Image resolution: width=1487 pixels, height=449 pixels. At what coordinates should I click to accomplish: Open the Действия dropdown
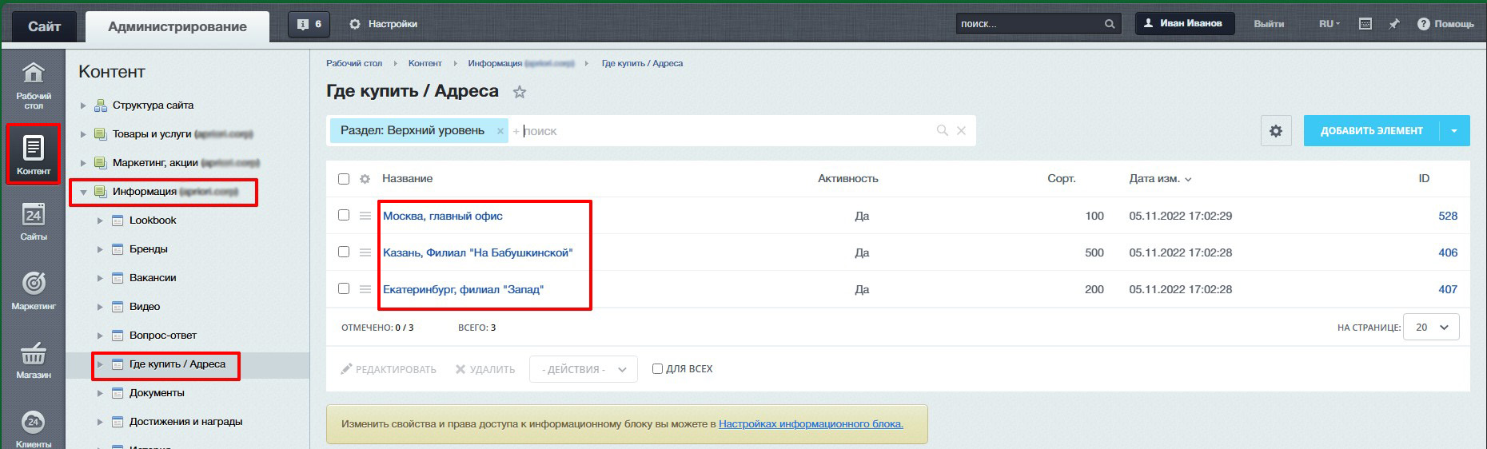coord(583,369)
